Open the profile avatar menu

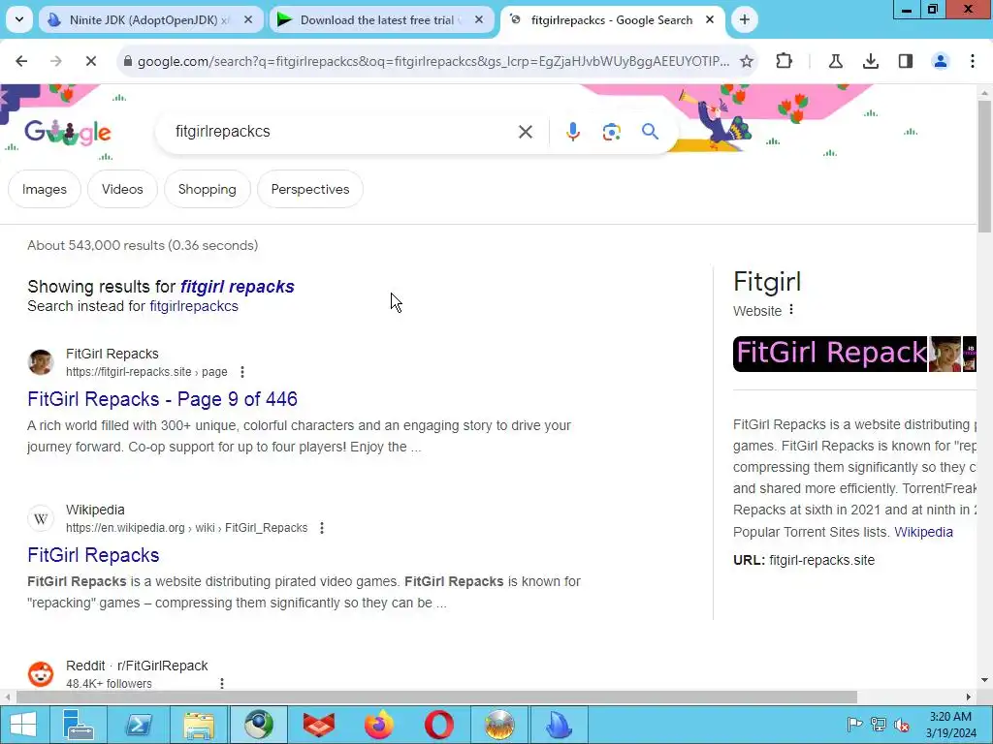coord(941,61)
